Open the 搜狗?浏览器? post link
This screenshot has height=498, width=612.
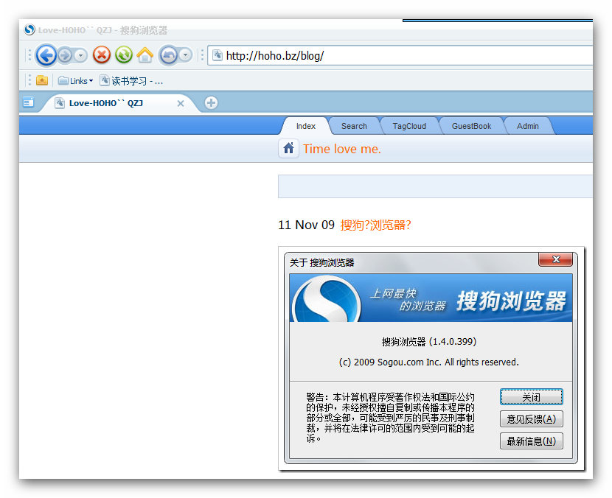[x=375, y=225]
